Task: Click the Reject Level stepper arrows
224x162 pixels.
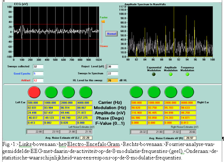Action: (x=106, y=66)
